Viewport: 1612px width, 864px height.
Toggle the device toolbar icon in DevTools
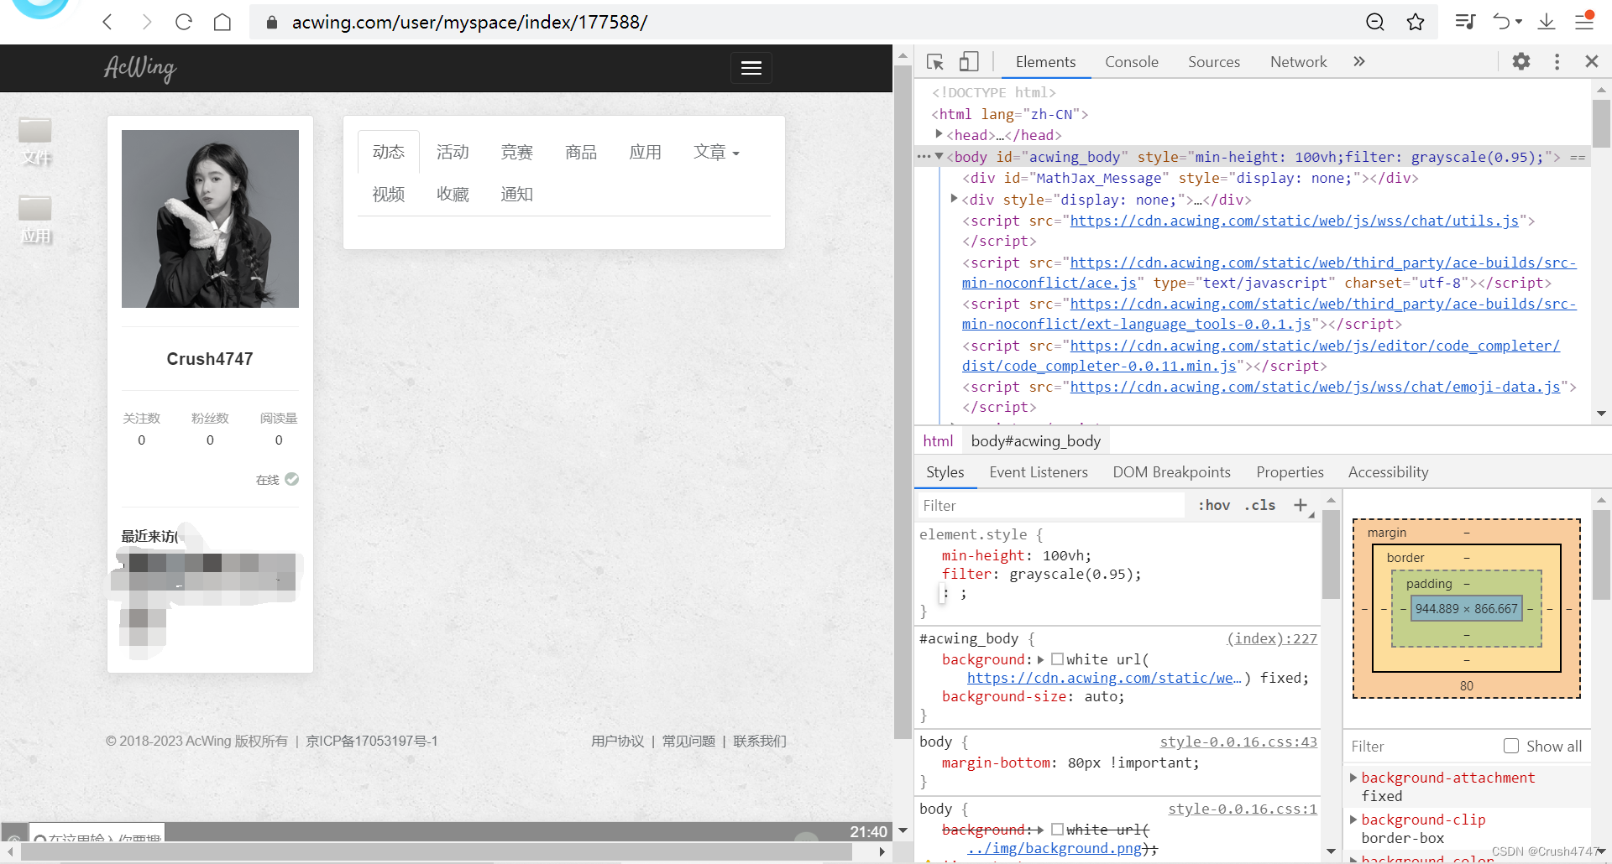[969, 61]
